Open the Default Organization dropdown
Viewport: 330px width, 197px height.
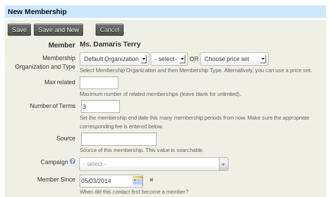115,59
